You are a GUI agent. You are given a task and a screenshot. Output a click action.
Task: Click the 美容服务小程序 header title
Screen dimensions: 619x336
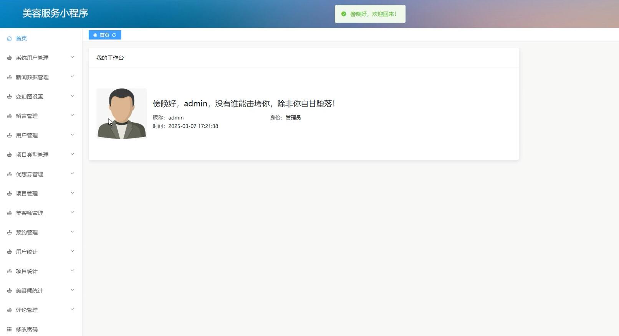[x=55, y=13]
